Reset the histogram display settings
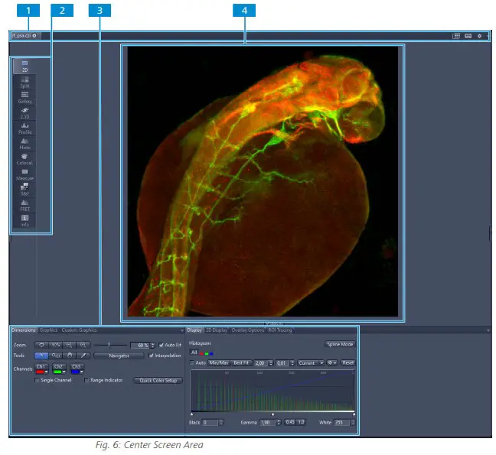Image resolution: width=496 pixels, height=455 pixels. click(348, 363)
